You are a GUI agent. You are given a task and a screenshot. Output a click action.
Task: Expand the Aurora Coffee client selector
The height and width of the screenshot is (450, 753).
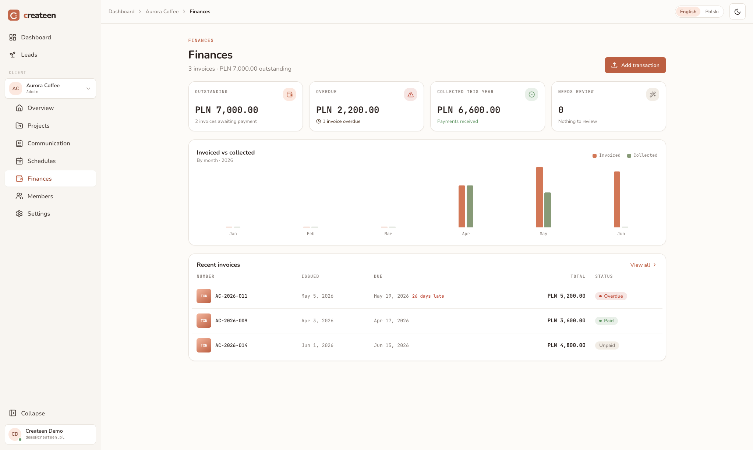coord(50,88)
